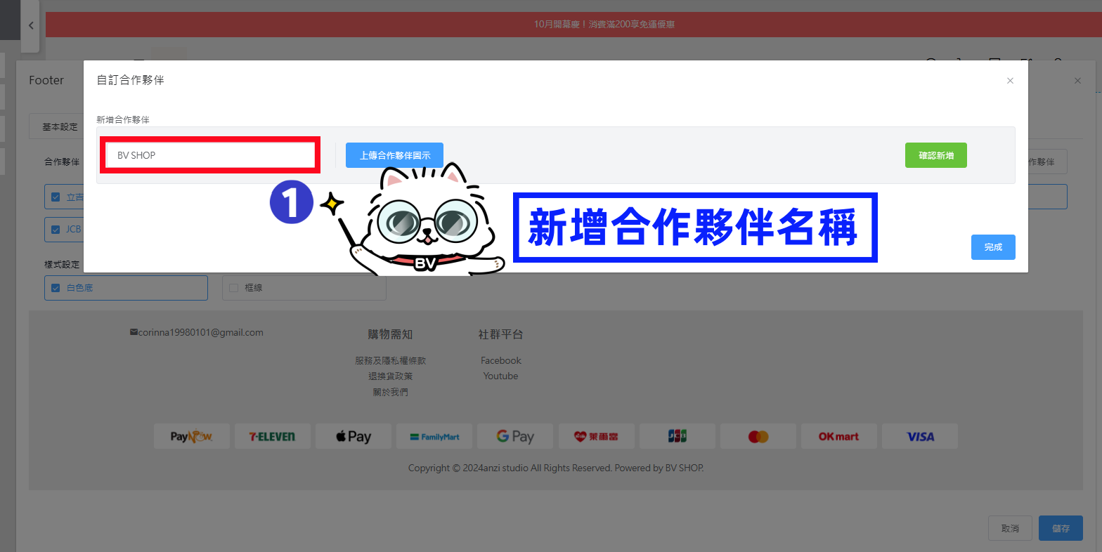This screenshot has width=1102, height=552.
Task: Click the JCB card logo in footer preview
Action: pos(678,436)
